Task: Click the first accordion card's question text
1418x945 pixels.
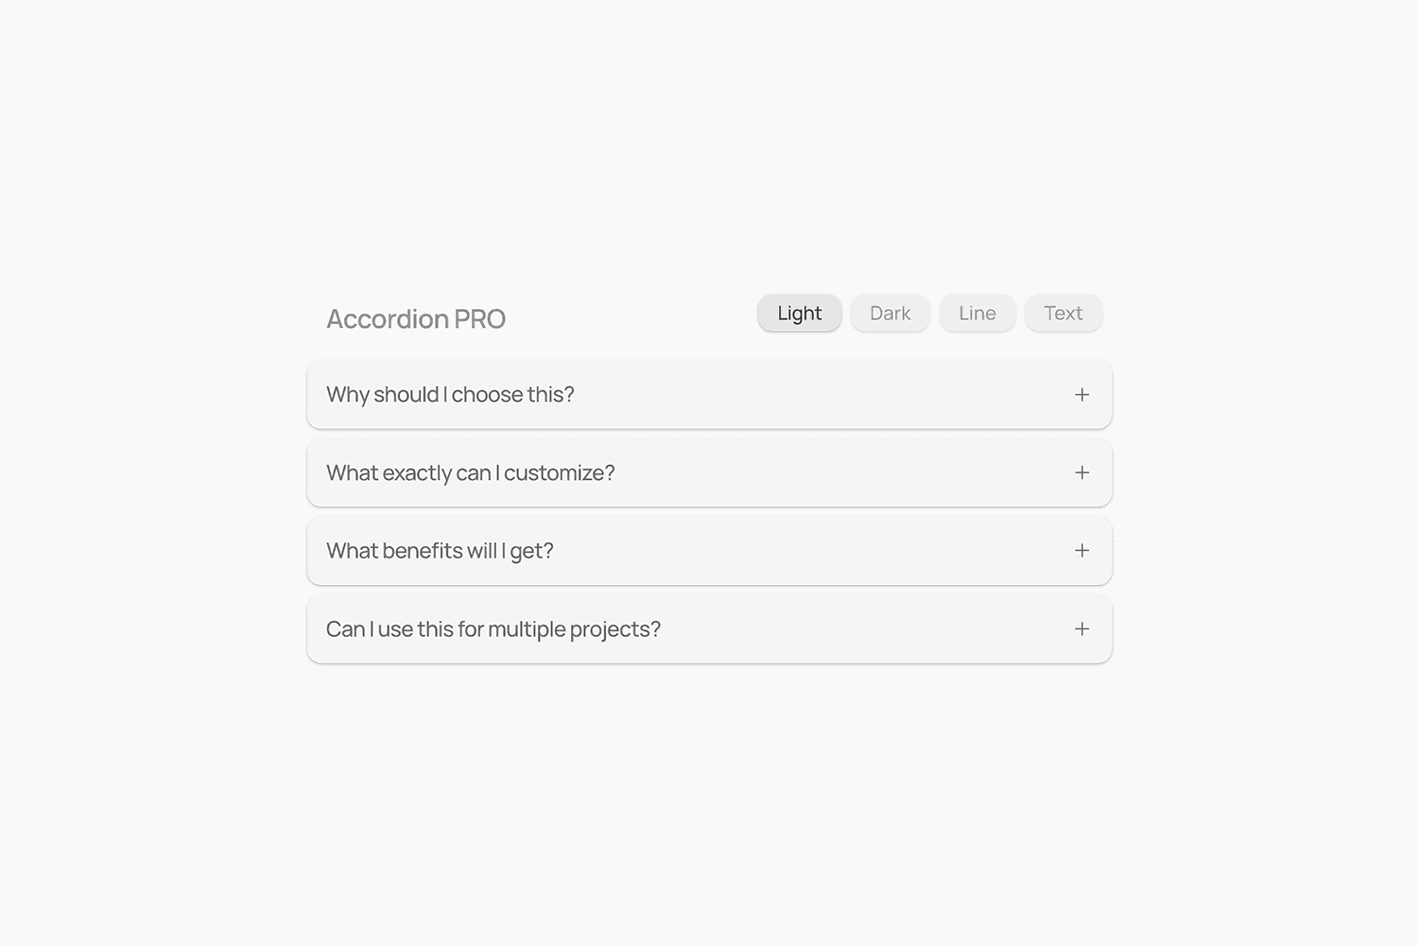Action: (x=450, y=395)
